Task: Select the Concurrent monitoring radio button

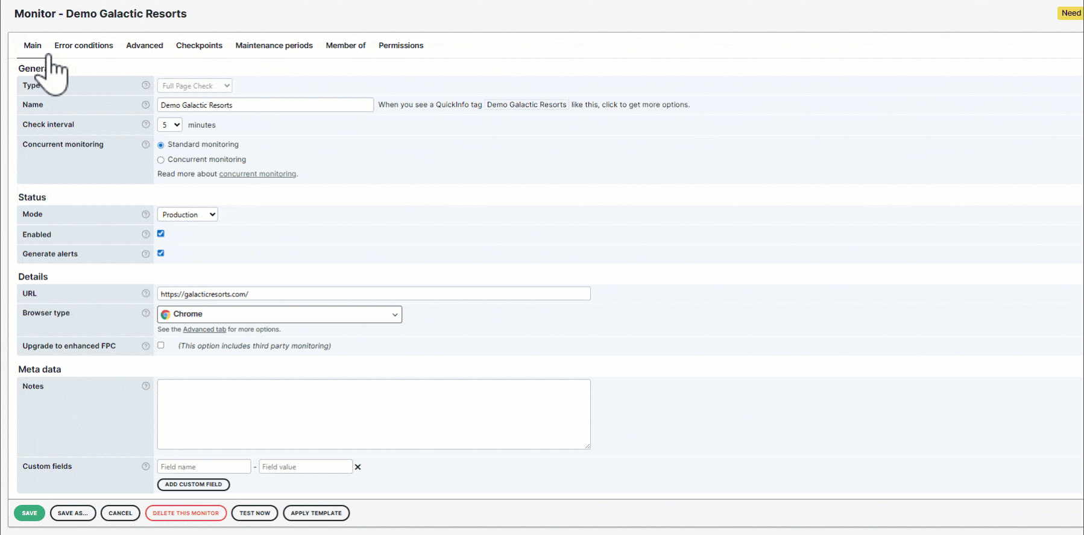Action: (161, 160)
